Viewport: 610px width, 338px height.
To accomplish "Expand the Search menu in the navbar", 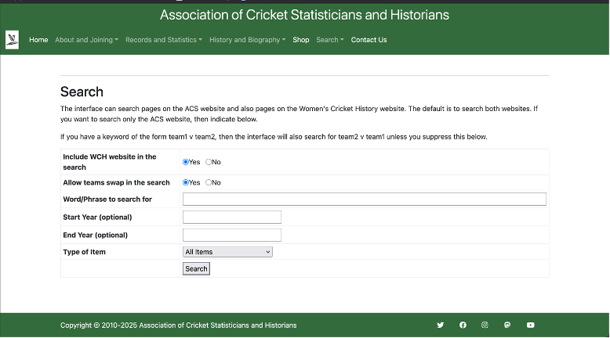I will 329,40.
